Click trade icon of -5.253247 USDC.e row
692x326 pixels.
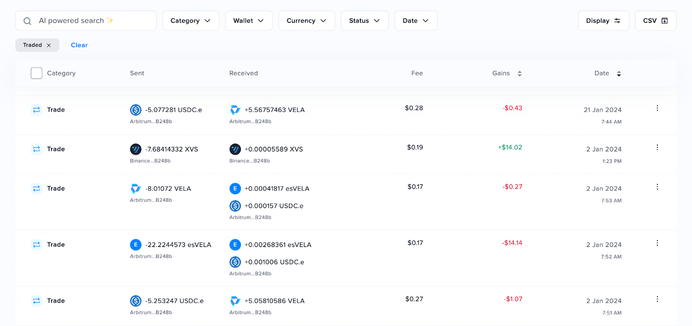tap(36, 301)
